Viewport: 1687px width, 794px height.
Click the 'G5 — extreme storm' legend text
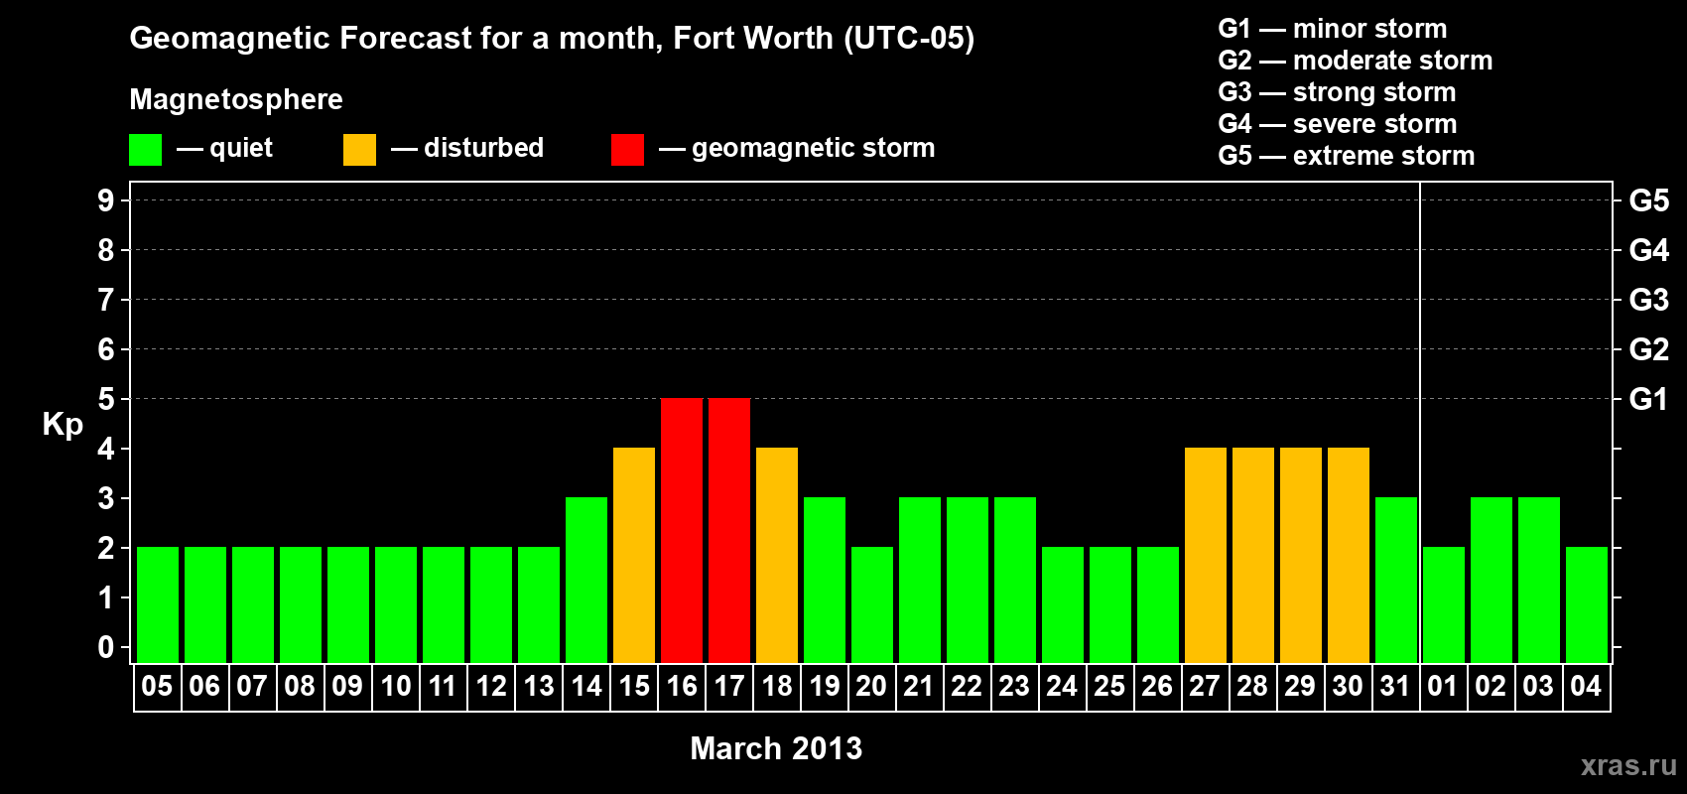(1347, 156)
